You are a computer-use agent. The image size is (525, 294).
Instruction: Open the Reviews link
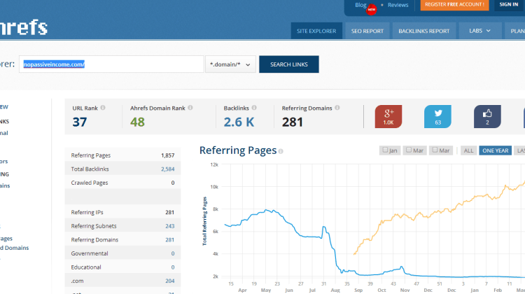(x=398, y=5)
